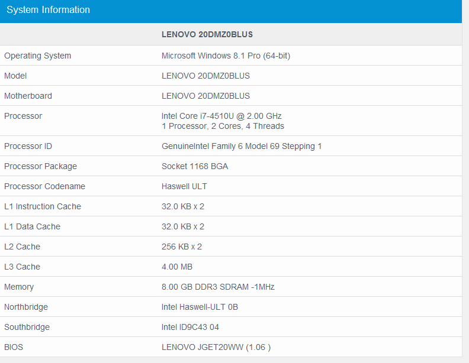Click the 8.00 GB DDR3 SDRAM value
This screenshot has width=469, height=363.
(x=218, y=287)
